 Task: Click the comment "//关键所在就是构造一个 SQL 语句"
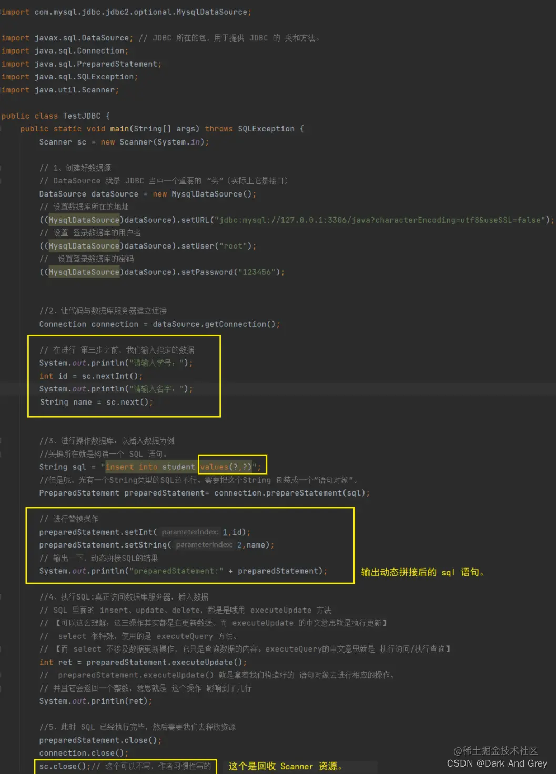[103, 454]
